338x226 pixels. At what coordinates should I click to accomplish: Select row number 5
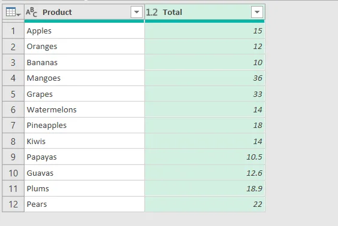tap(13, 94)
